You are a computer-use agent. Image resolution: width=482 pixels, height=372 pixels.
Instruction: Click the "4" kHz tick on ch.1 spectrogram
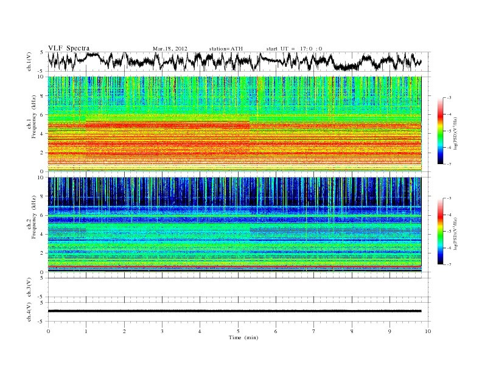click(x=42, y=134)
